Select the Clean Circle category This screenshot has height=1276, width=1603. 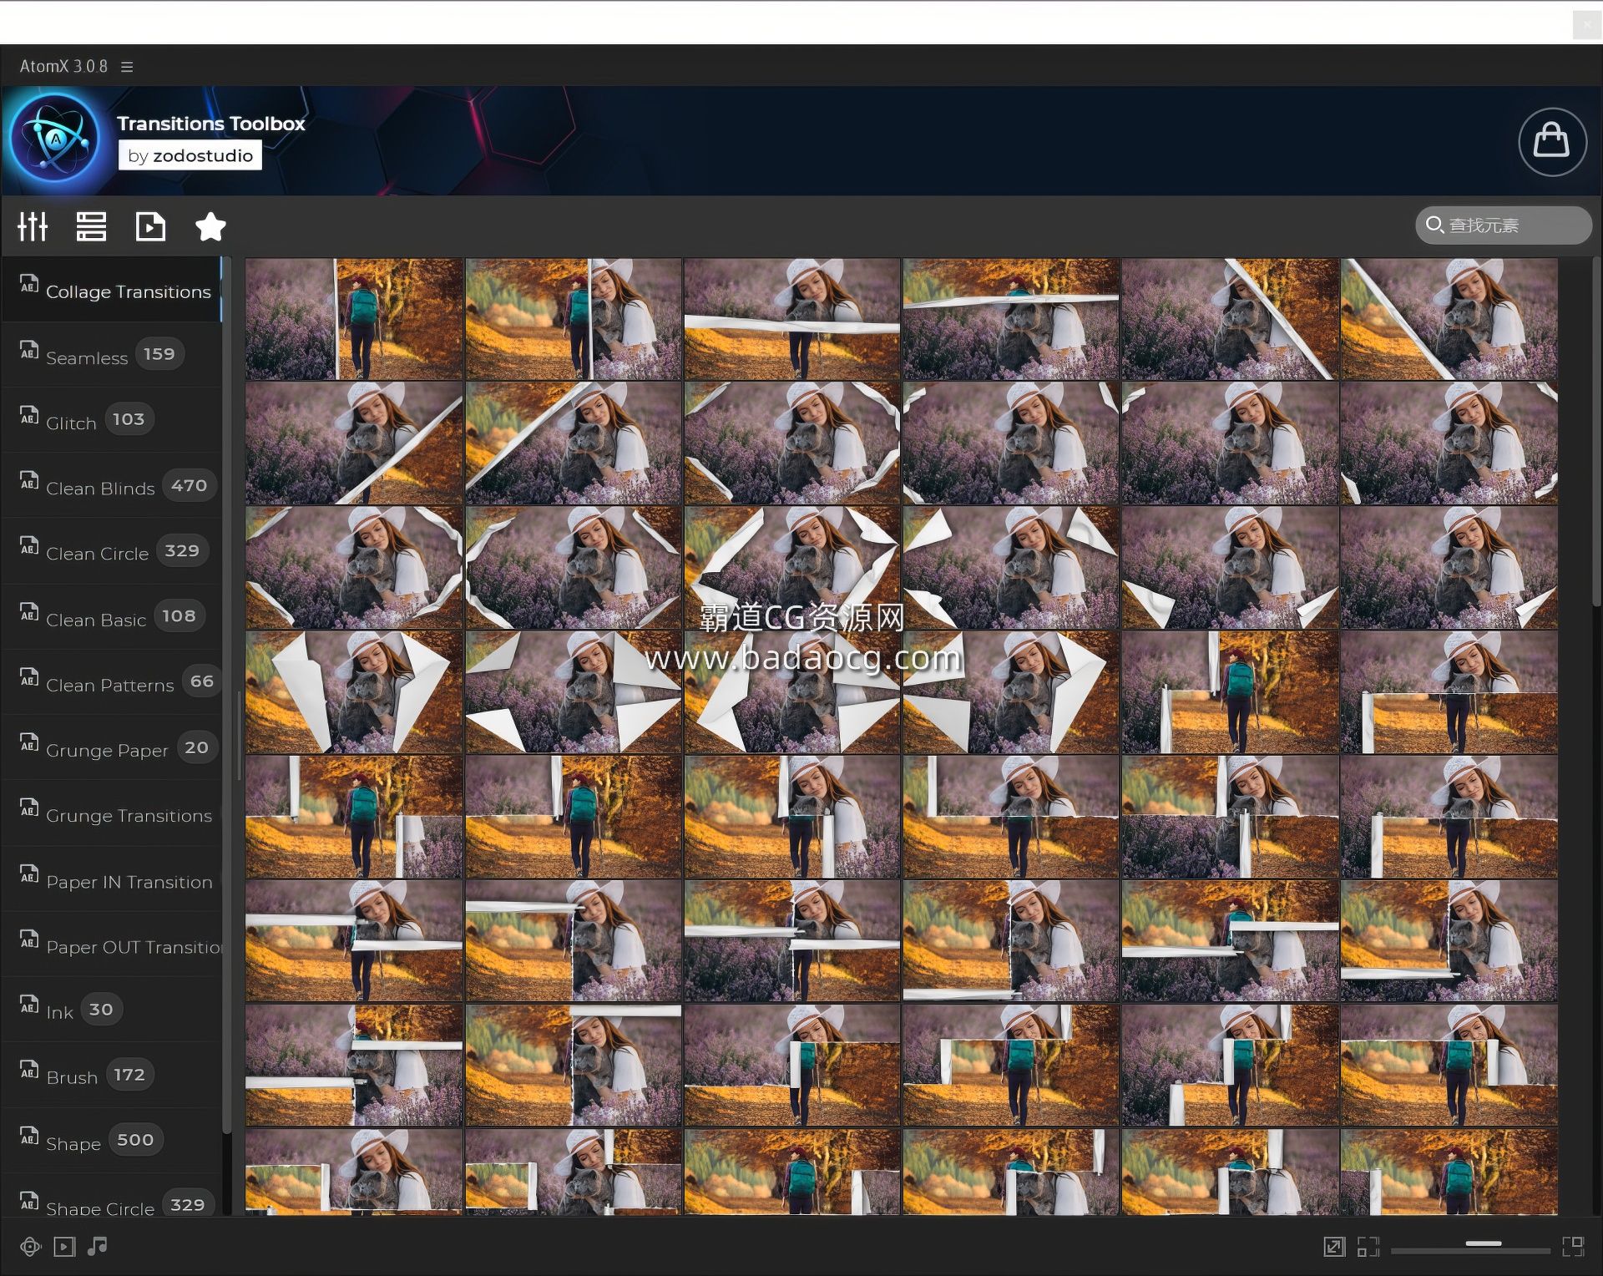click(x=112, y=551)
